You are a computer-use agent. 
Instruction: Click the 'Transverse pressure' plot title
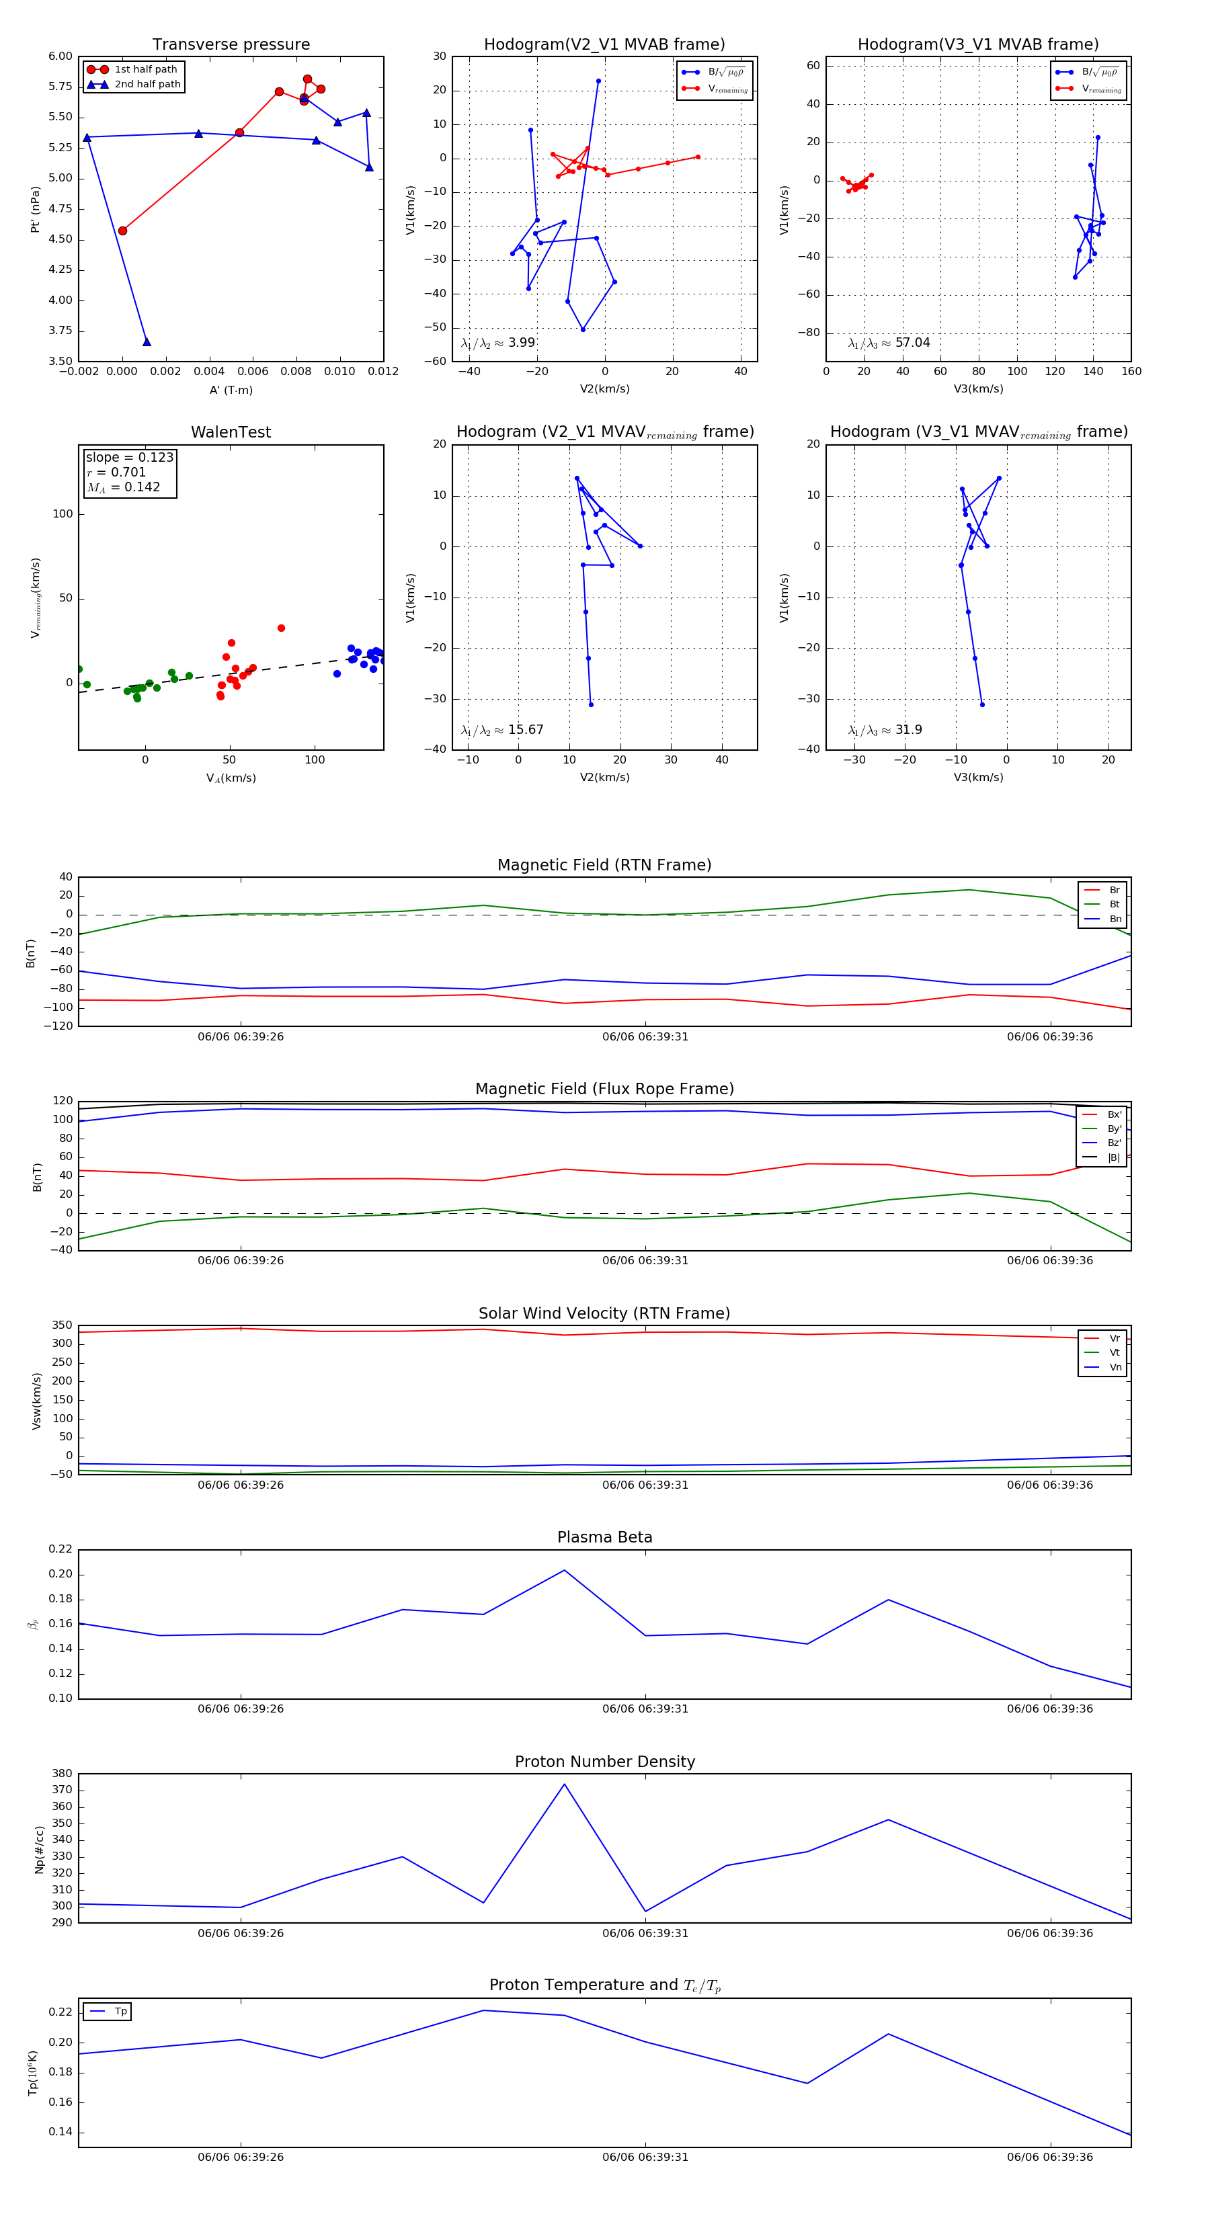pos(231,45)
